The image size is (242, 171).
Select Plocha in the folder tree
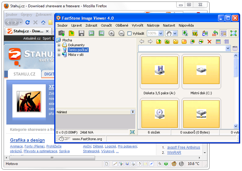click(x=67, y=40)
